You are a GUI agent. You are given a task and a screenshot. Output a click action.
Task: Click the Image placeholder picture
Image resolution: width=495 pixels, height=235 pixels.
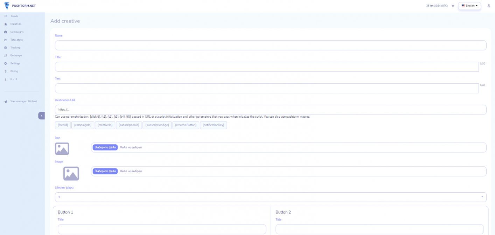coord(71,174)
